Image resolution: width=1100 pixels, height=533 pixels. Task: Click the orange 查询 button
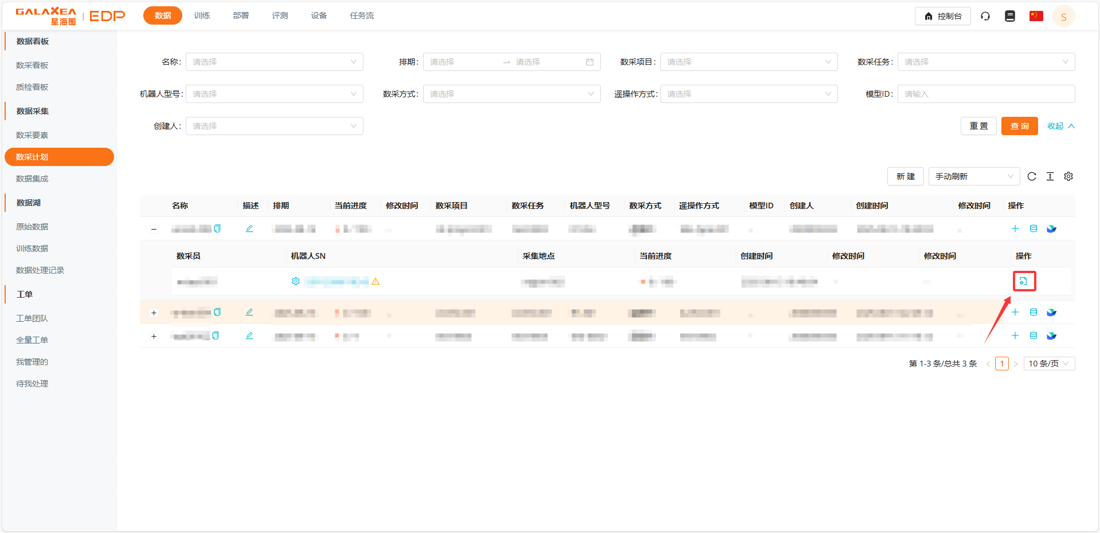point(1019,126)
